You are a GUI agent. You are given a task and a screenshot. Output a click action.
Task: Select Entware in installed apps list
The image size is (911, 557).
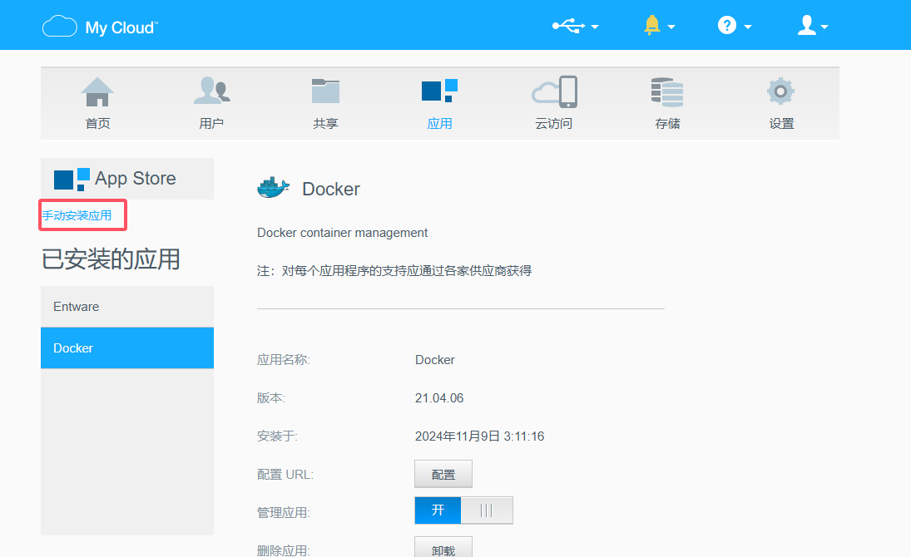(127, 307)
